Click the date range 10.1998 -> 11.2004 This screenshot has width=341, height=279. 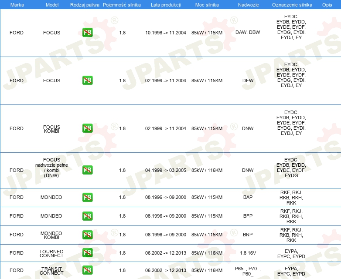point(166,33)
